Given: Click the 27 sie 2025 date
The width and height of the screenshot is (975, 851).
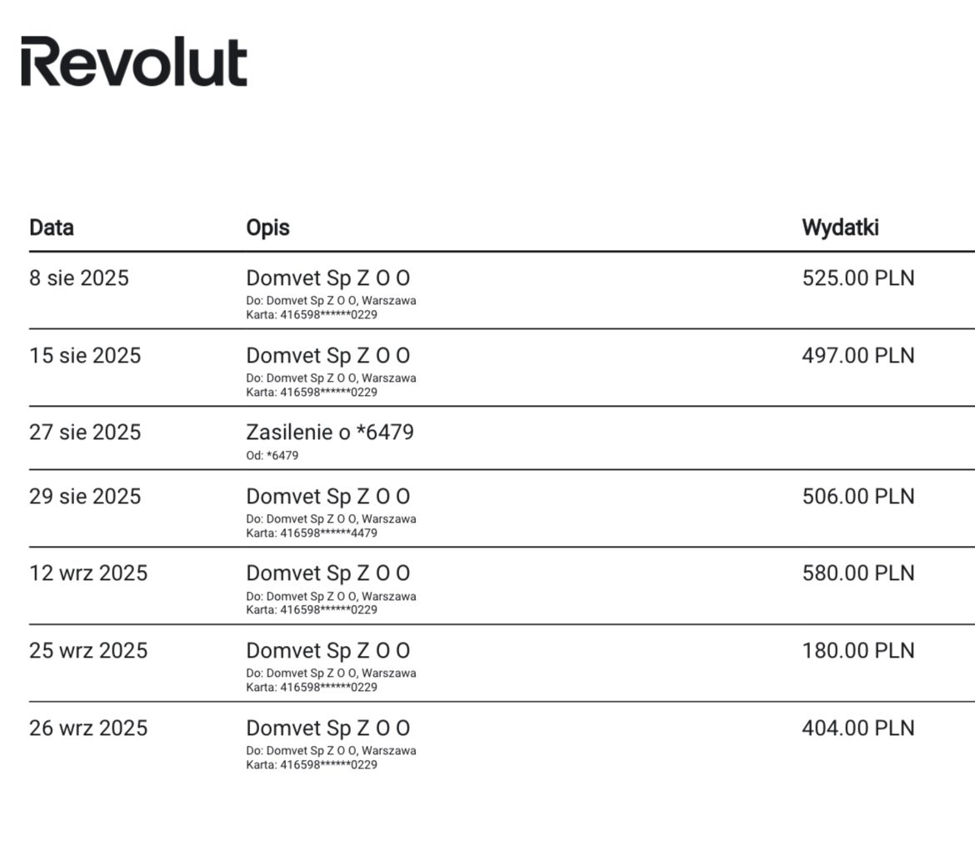Looking at the screenshot, I should click(x=85, y=433).
